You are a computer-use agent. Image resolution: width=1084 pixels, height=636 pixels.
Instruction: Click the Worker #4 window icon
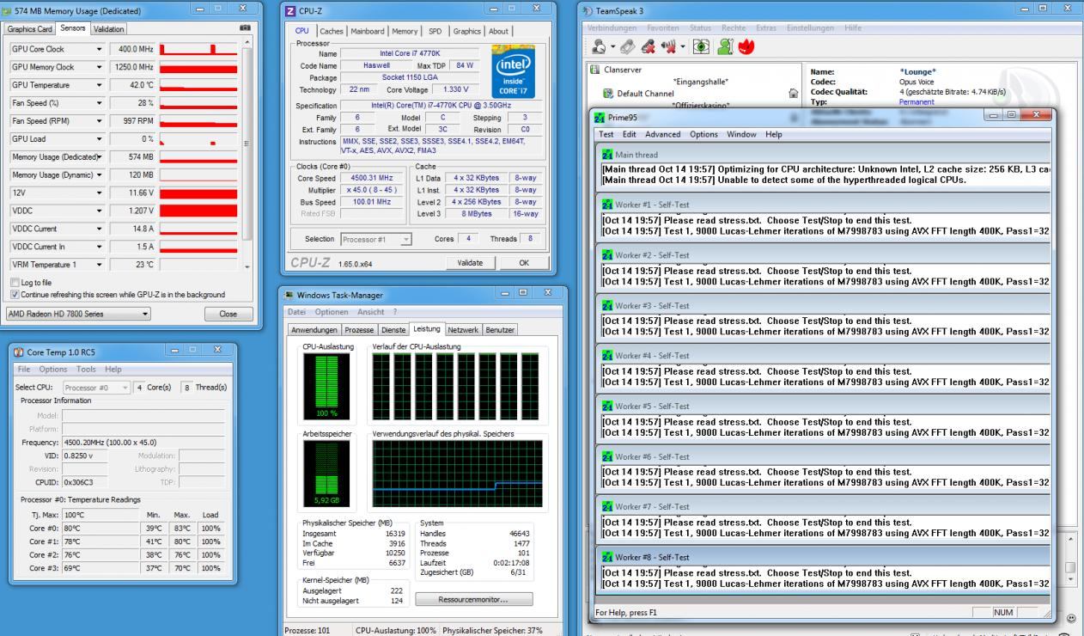pos(608,356)
